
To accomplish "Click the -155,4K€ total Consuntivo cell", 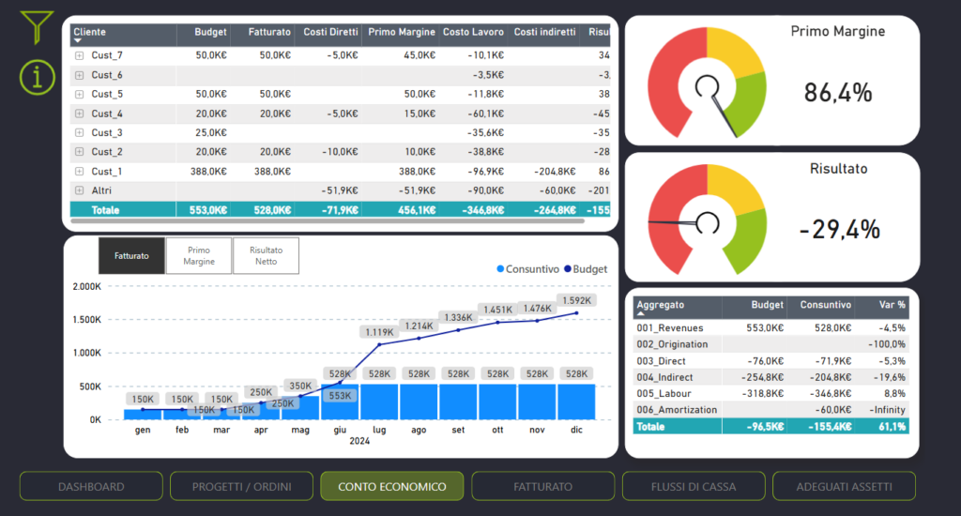I will pos(822,427).
